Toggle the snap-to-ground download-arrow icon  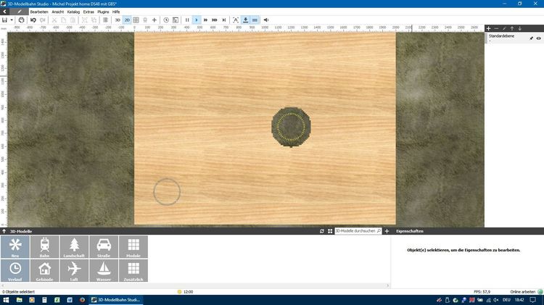coord(246,20)
